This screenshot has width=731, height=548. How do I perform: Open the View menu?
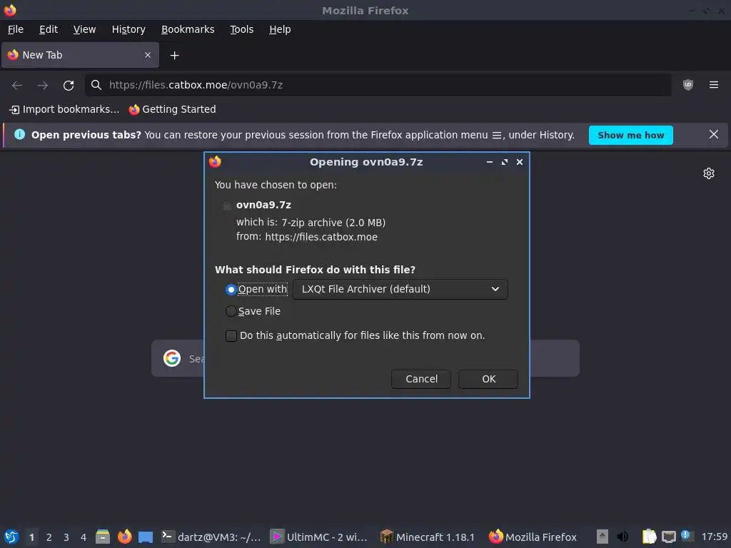[x=84, y=29]
